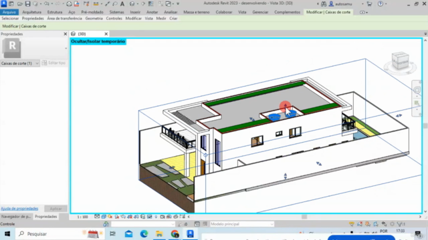The width and height of the screenshot is (428, 240).
Task: Click the Autodesk App Store cart icon
Action: [x=369, y=4]
